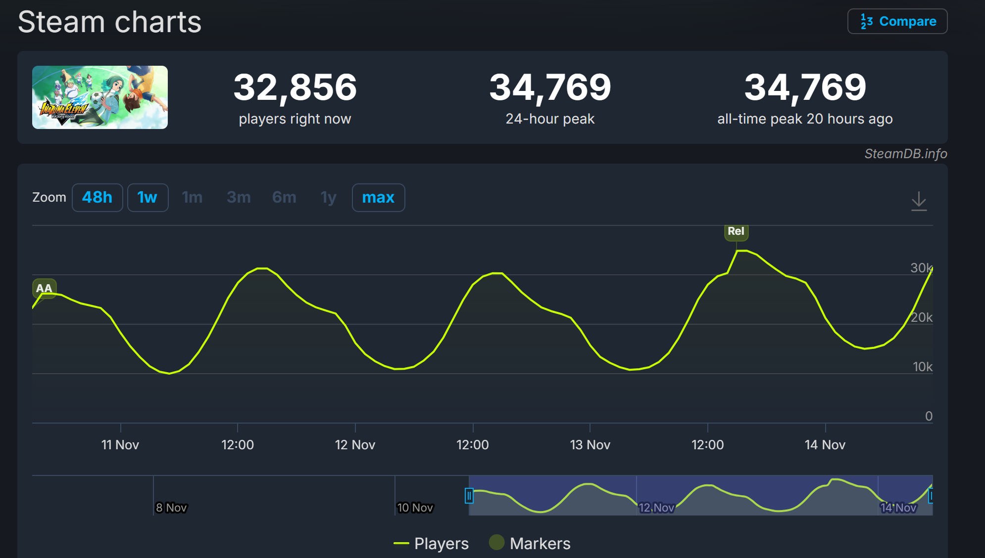
Task: Click the 1y zoom option
Action: [x=328, y=198]
